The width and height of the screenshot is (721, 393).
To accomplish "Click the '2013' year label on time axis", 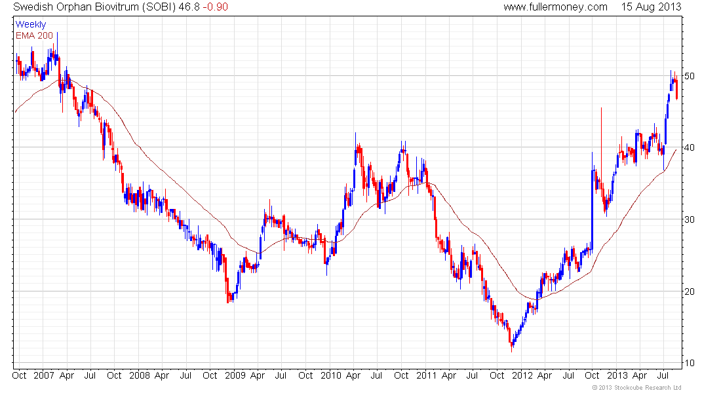I will [x=617, y=375].
